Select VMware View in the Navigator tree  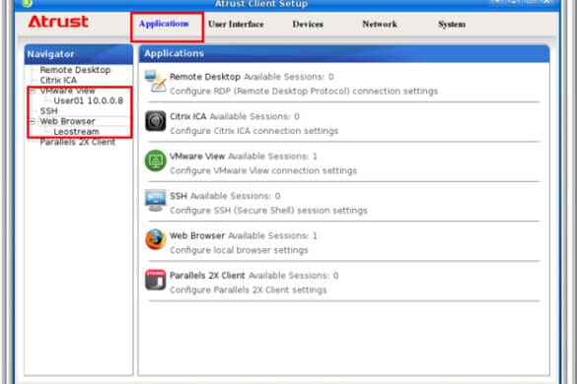(x=67, y=91)
